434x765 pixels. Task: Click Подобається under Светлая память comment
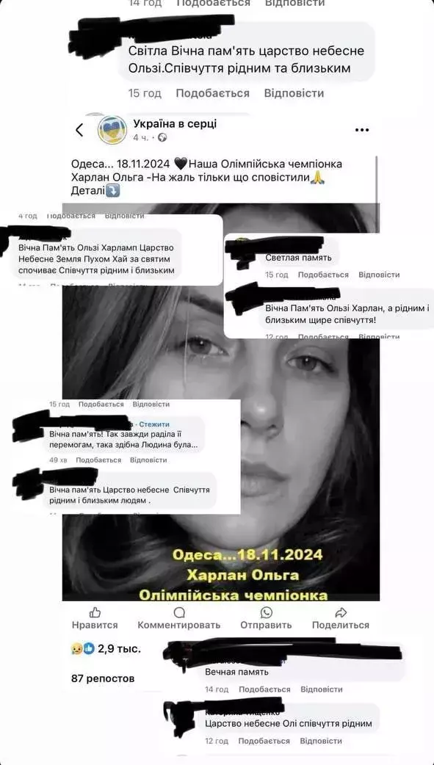[323, 275]
